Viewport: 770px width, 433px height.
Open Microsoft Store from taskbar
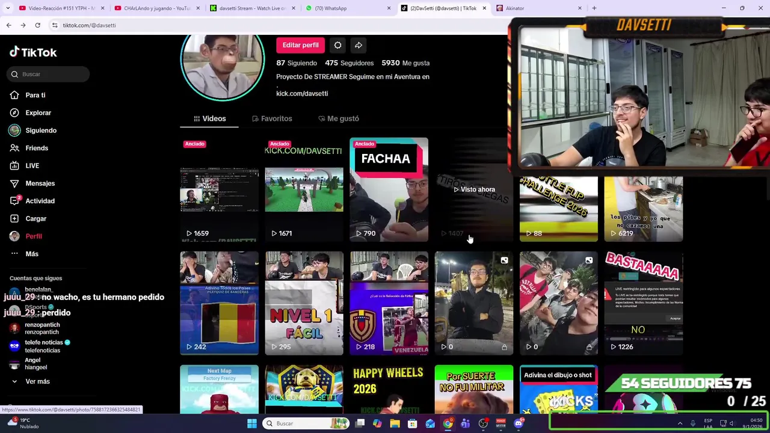point(412,423)
